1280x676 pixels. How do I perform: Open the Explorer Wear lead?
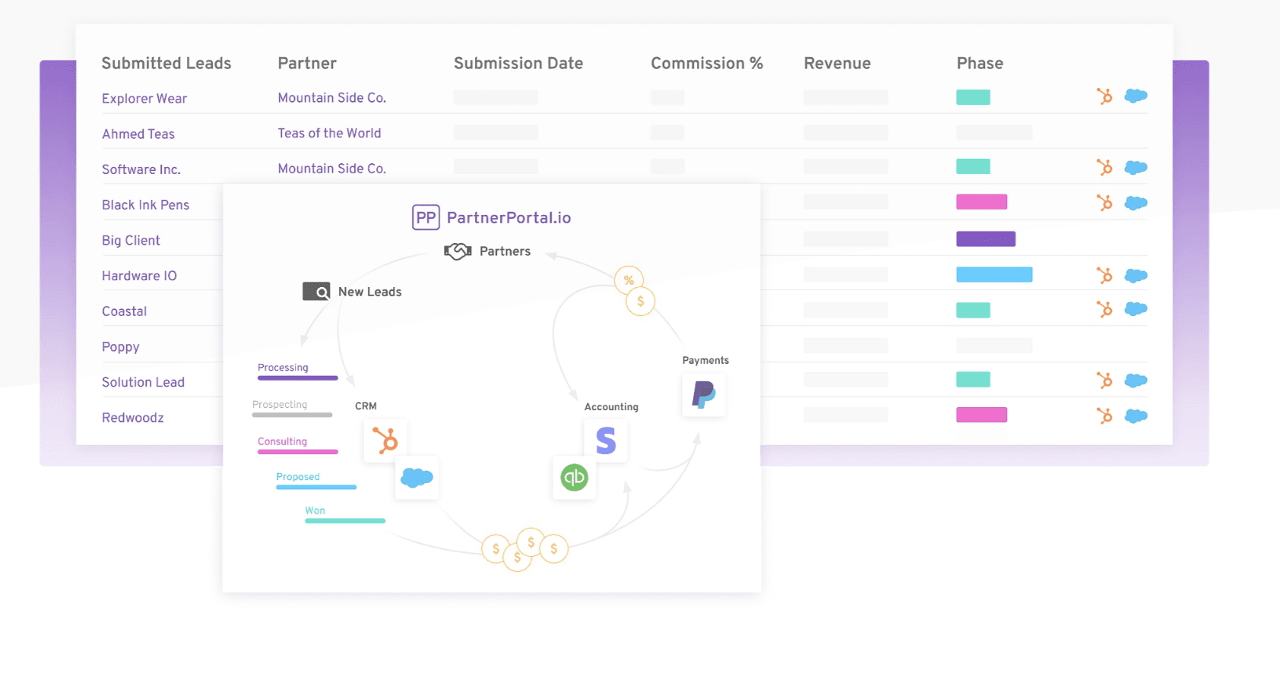(x=144, y=99)
